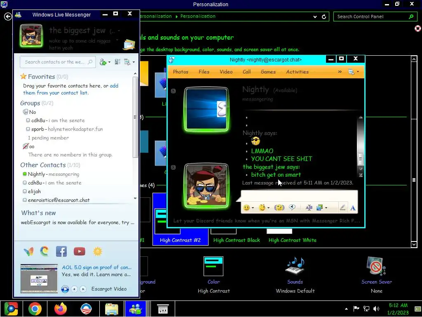The height and width of the screenshot is (317, 422).
Task: Open Google Chrome from the taskbar
Action: pyautogui.click(x=35, y=309)
